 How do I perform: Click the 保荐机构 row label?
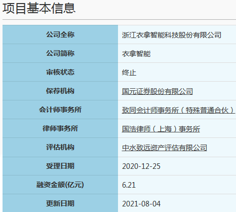coord(60,91)
